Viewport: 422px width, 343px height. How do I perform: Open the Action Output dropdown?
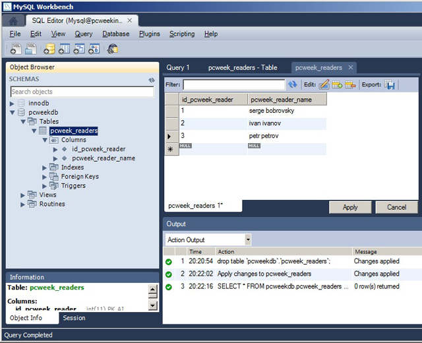(248, 239)
